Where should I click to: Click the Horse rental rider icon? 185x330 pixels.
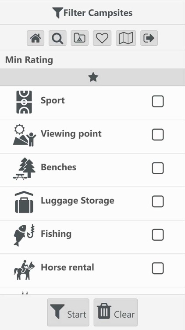click(24, 270)
